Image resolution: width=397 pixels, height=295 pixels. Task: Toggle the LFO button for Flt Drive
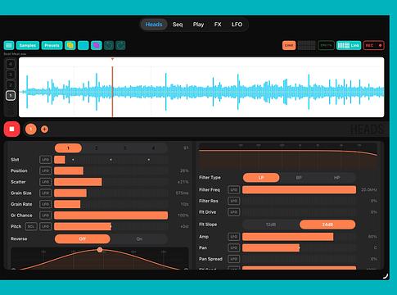point(234,212)
